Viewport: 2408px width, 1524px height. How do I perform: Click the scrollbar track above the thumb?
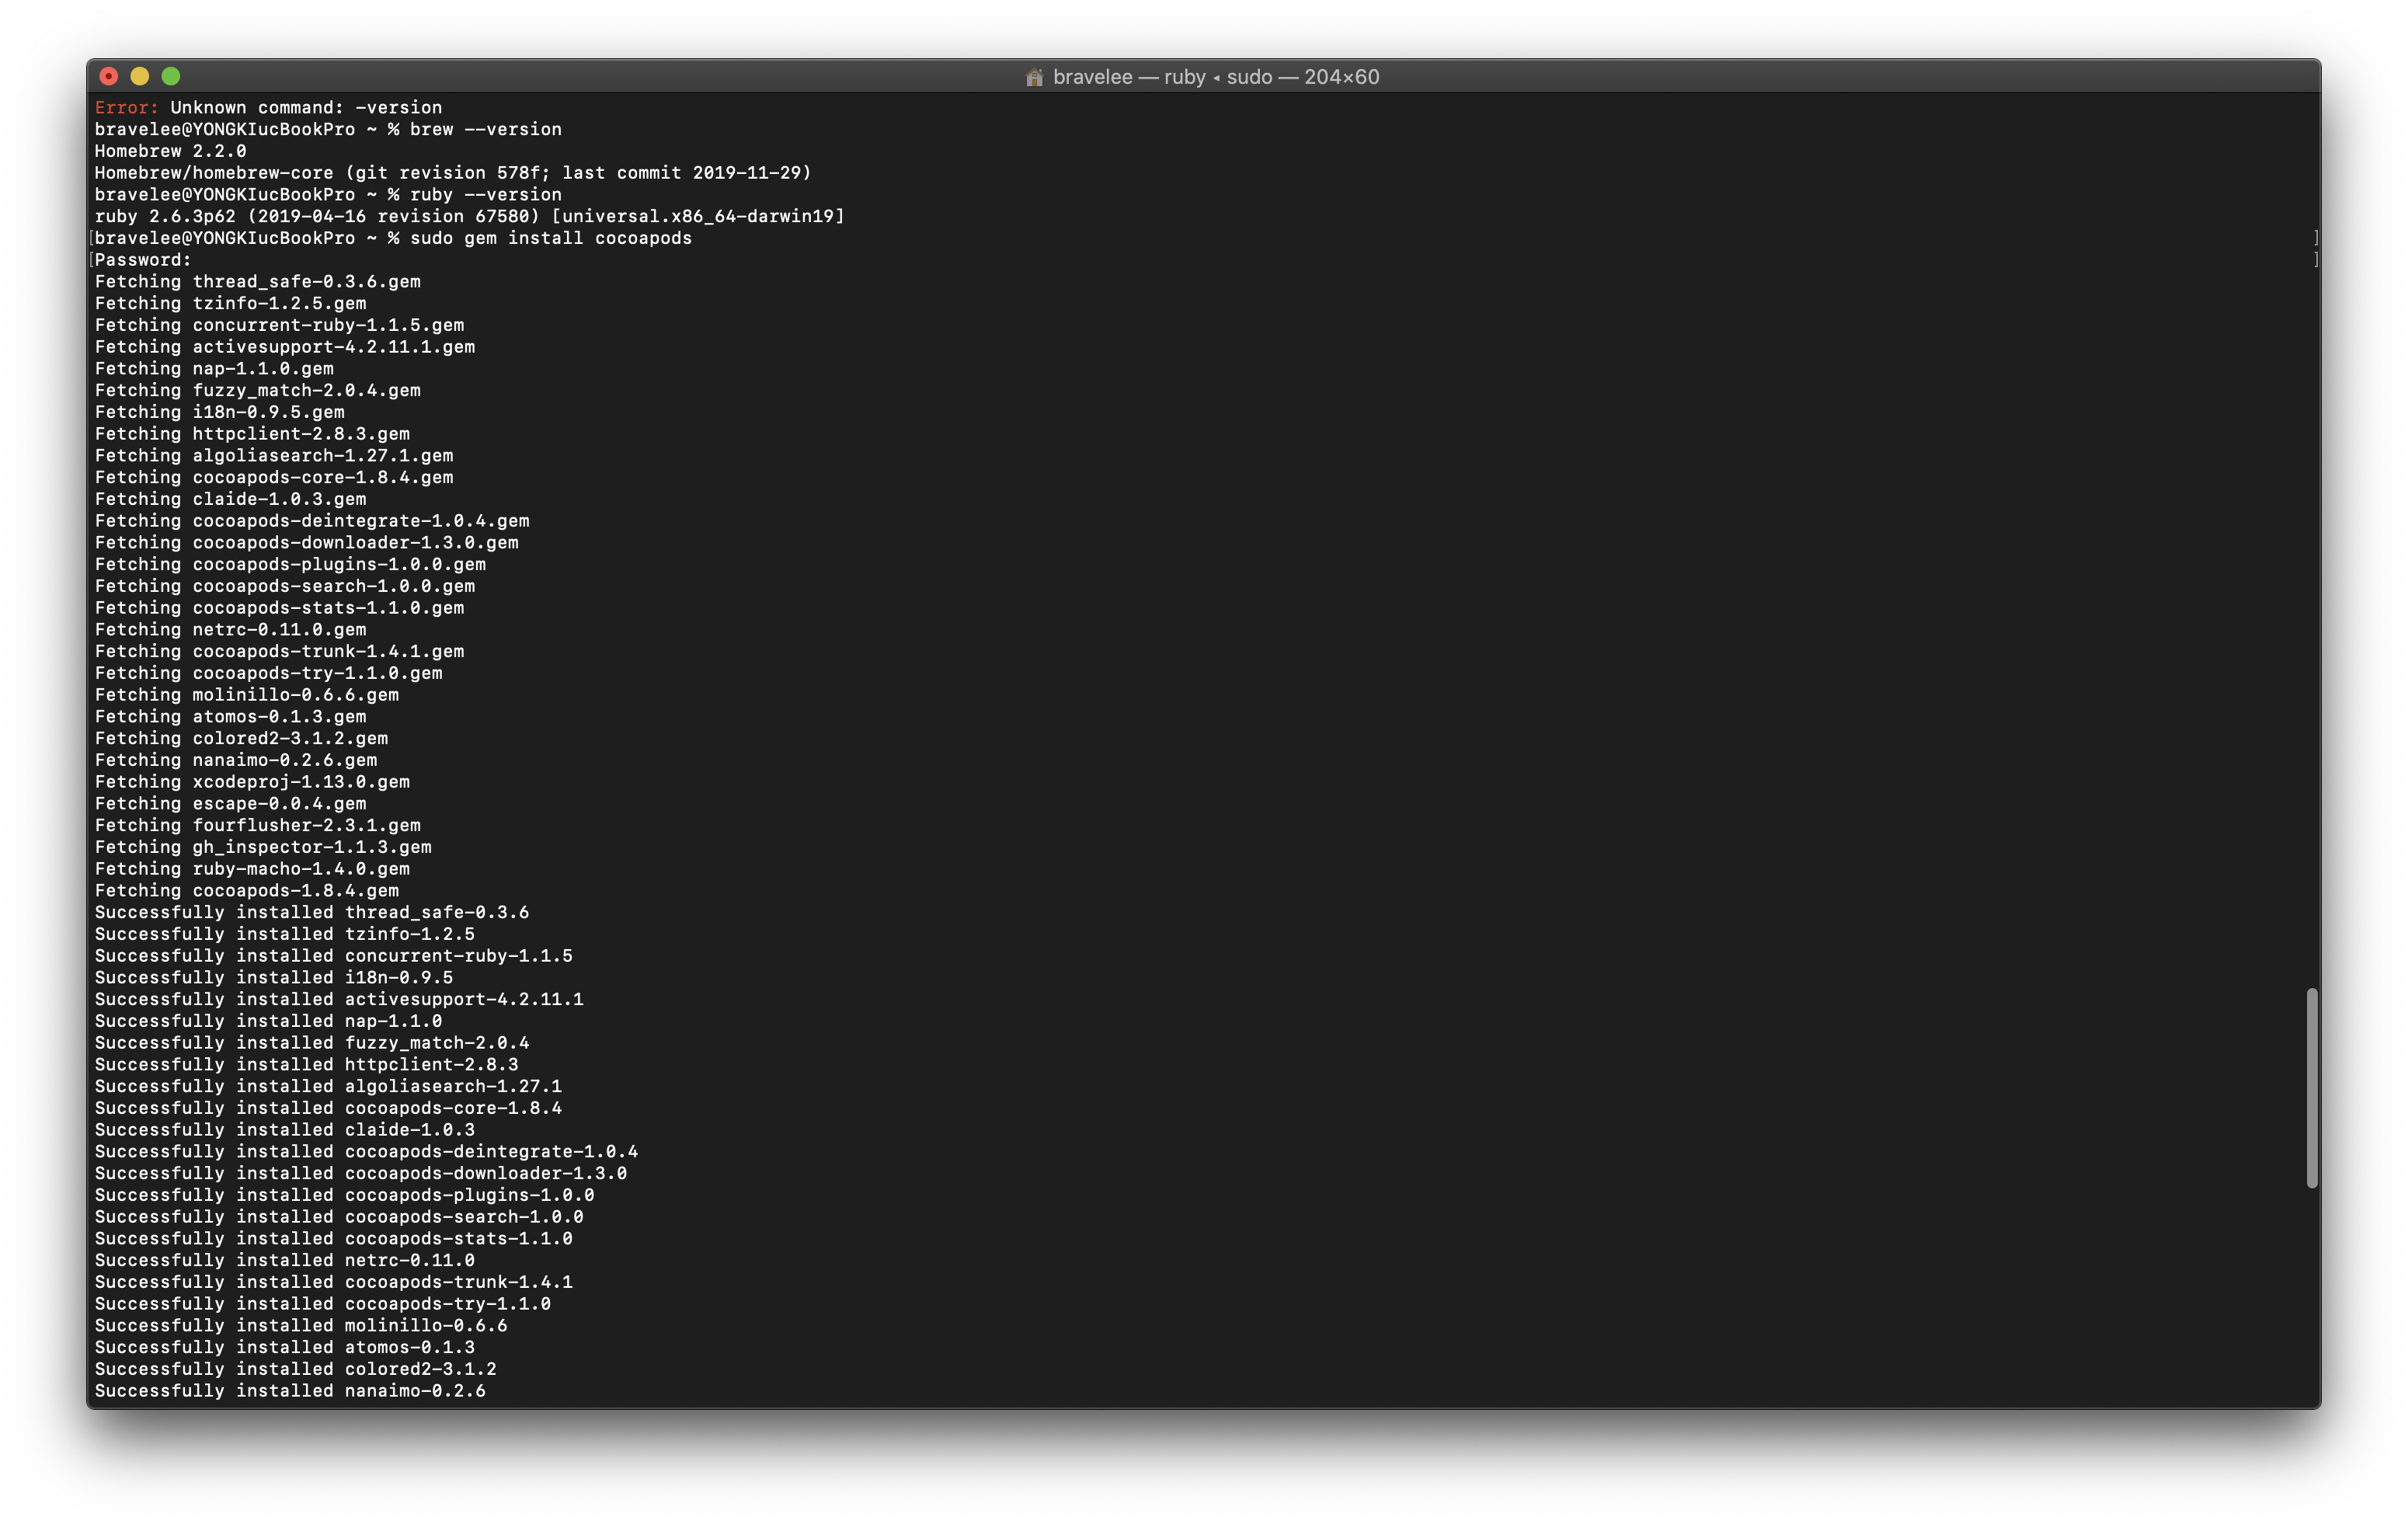2311,600
